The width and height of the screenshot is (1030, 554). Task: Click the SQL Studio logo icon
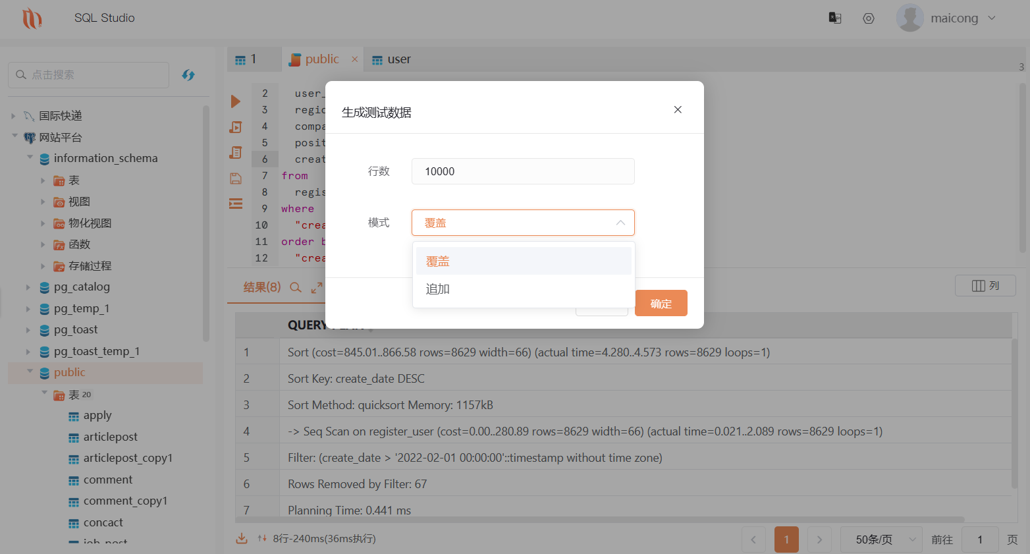[32, 18]
